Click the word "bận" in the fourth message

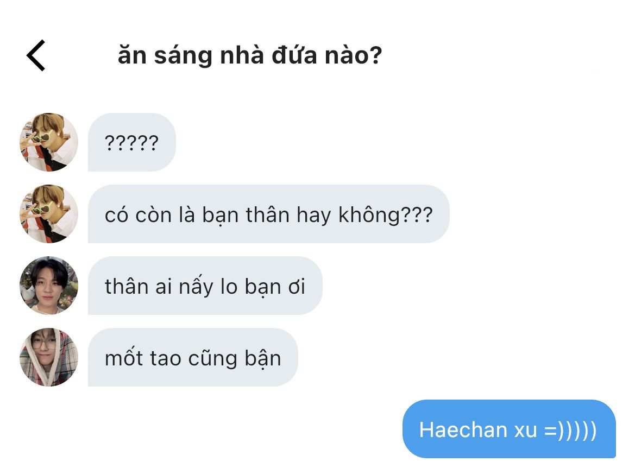tap(263, 358)
